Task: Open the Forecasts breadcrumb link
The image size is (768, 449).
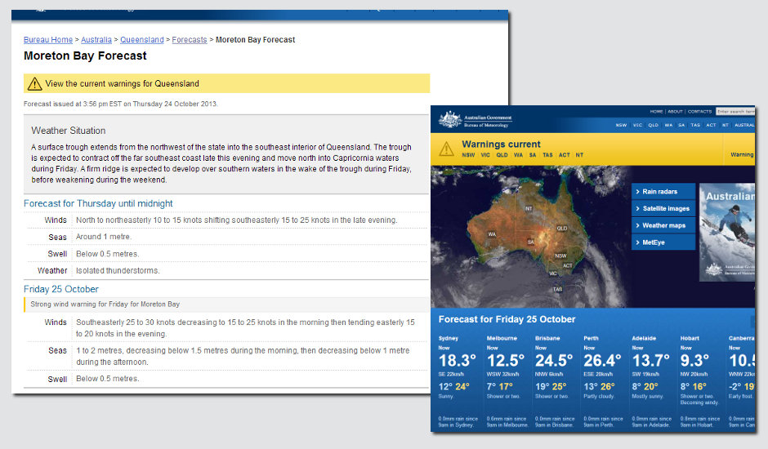Action: [x=190, y=40]
